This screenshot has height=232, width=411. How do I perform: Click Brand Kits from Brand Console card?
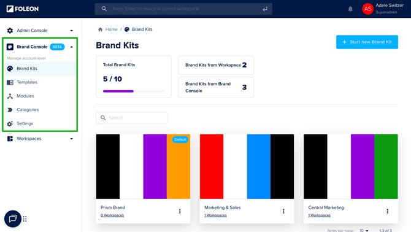click(216, 87)
